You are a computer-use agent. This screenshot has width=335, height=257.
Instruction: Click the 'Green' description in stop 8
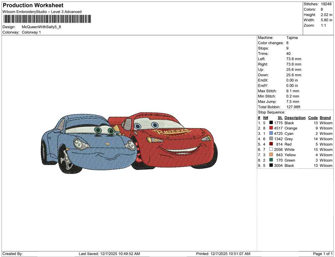click(290, 160)
